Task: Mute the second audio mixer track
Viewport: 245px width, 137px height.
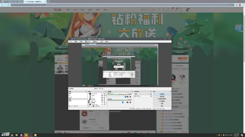Action: point(127,102)
